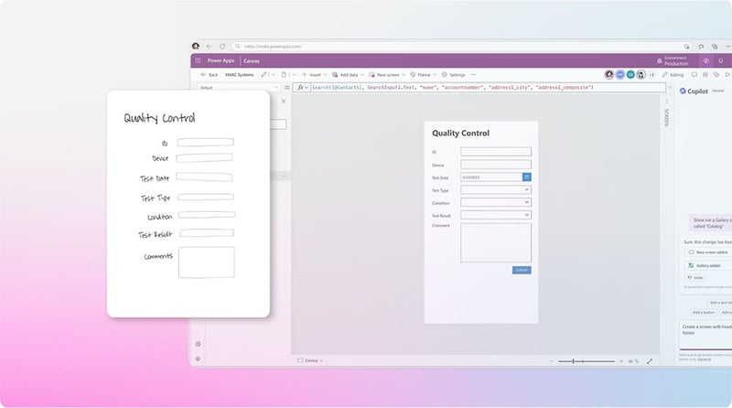Viewport: 732px width, 408px height.
Task: Open the New screen menu
Action: 387,75
